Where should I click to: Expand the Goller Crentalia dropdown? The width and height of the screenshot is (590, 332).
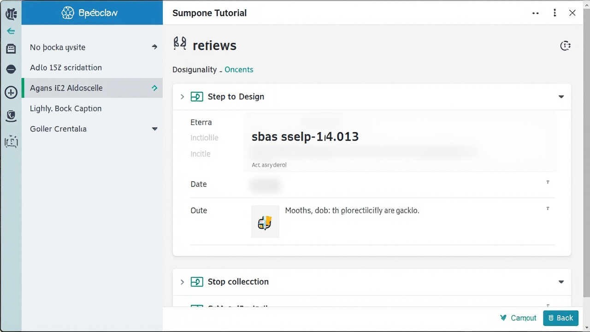click(154, 129)
